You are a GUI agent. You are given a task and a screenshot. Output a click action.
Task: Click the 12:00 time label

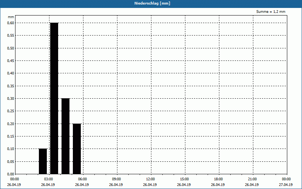pyautogui.click(x=150, y=179)
